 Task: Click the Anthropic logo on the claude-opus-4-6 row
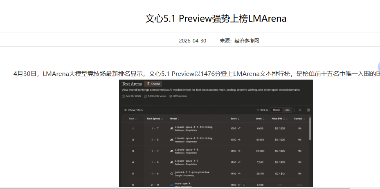click(x=171, y=151)
